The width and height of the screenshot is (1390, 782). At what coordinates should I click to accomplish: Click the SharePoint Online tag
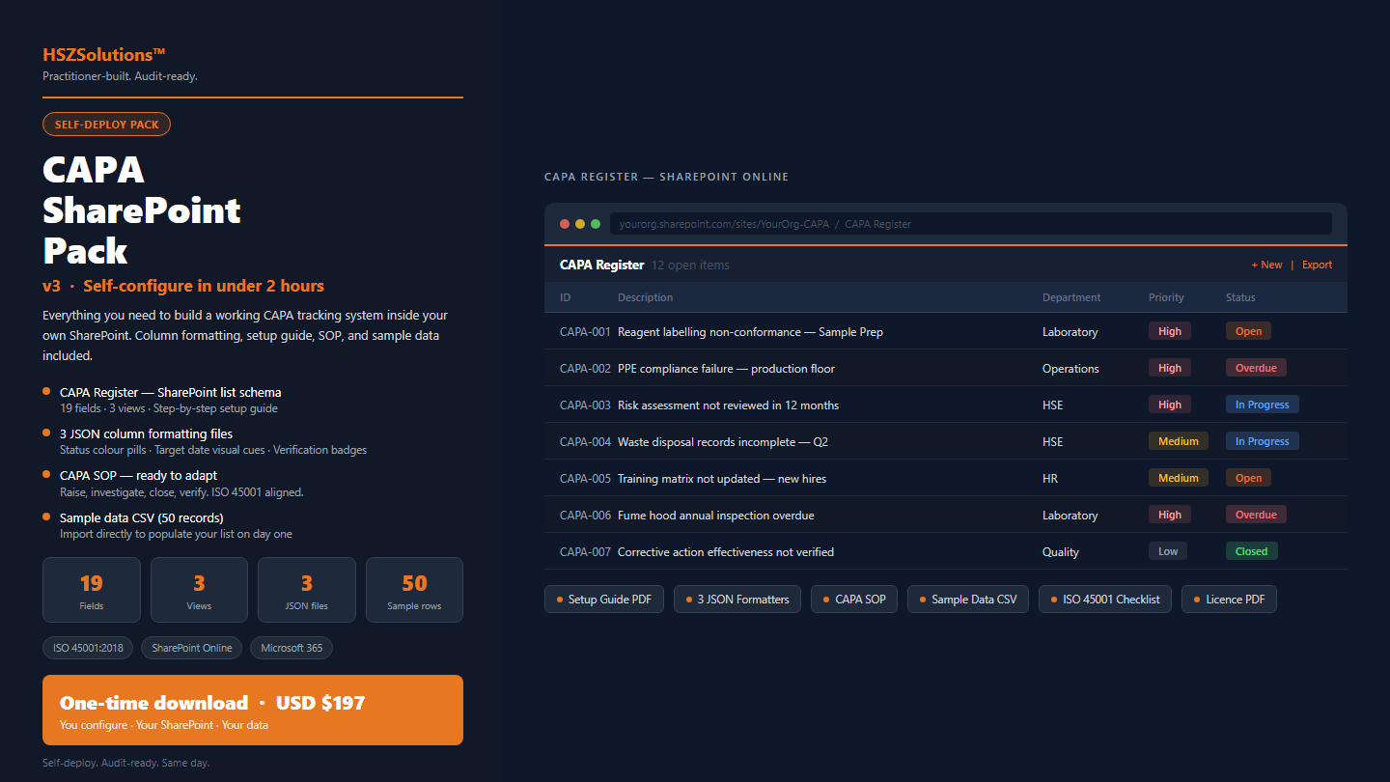coord(192,648)
